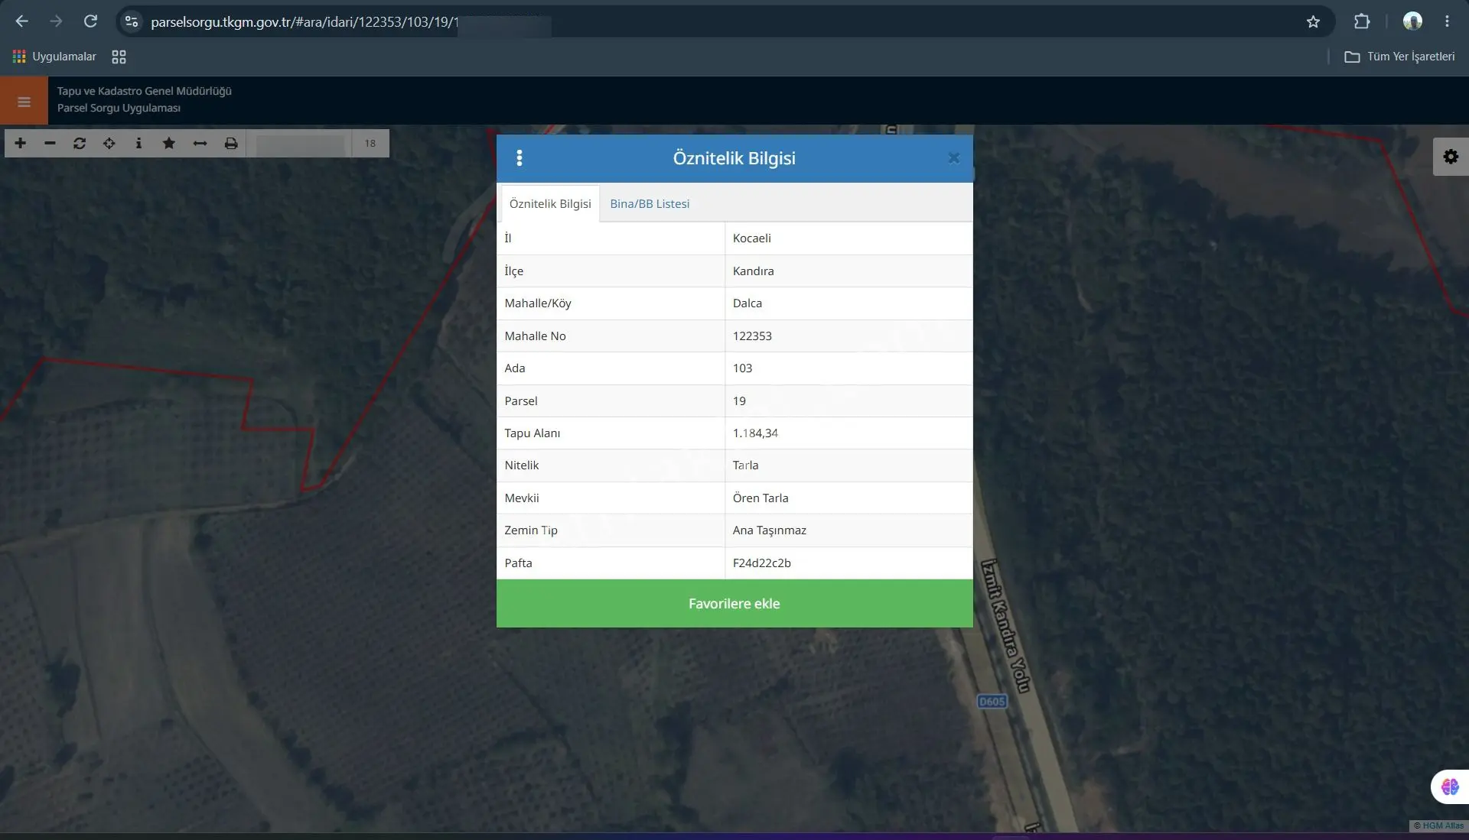Click the print map icon
The image size is (1469, 840).
tap(230, 143)
